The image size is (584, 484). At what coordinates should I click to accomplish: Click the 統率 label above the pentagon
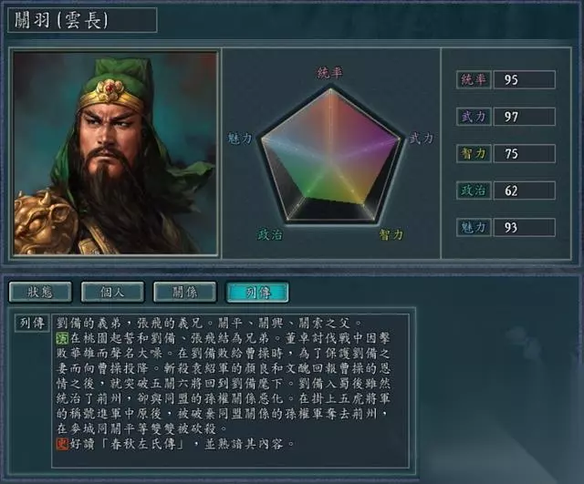329,73
